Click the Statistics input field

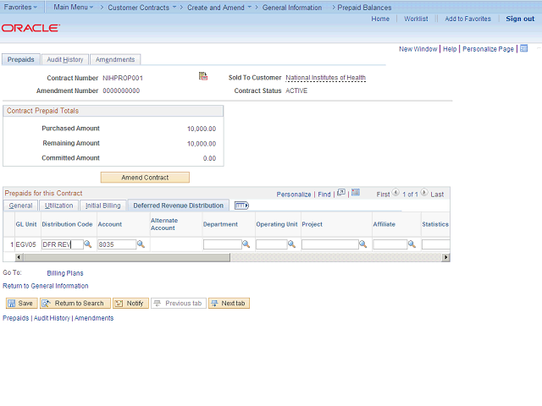pyautogui.click(x=436, y=244)
